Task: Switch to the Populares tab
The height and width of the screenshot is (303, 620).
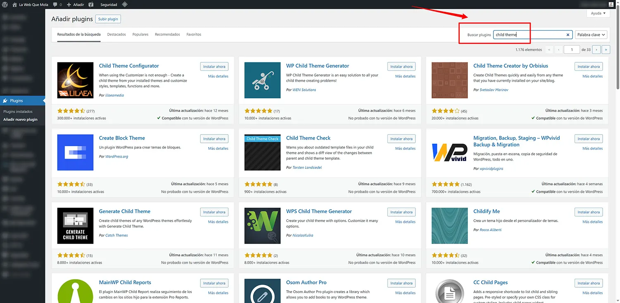Action: (x=140, y=35)
